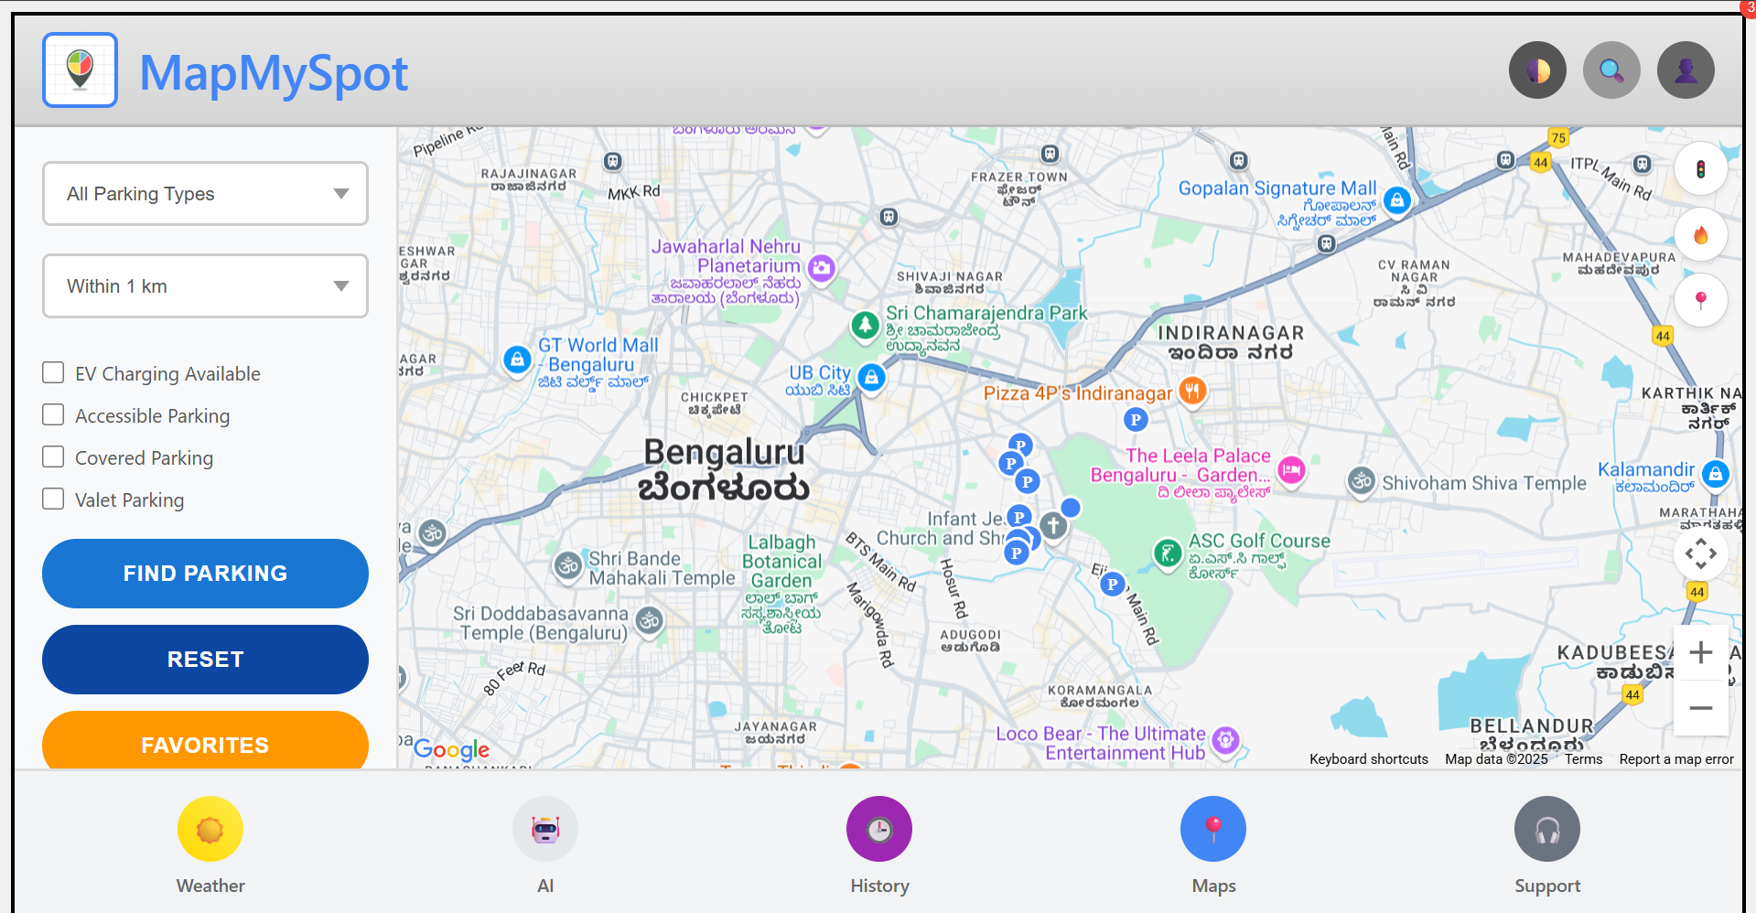The width and height of the screenshot is (1756, 913).
Task: Click Report a map error link
Action: coord(1675,759)
